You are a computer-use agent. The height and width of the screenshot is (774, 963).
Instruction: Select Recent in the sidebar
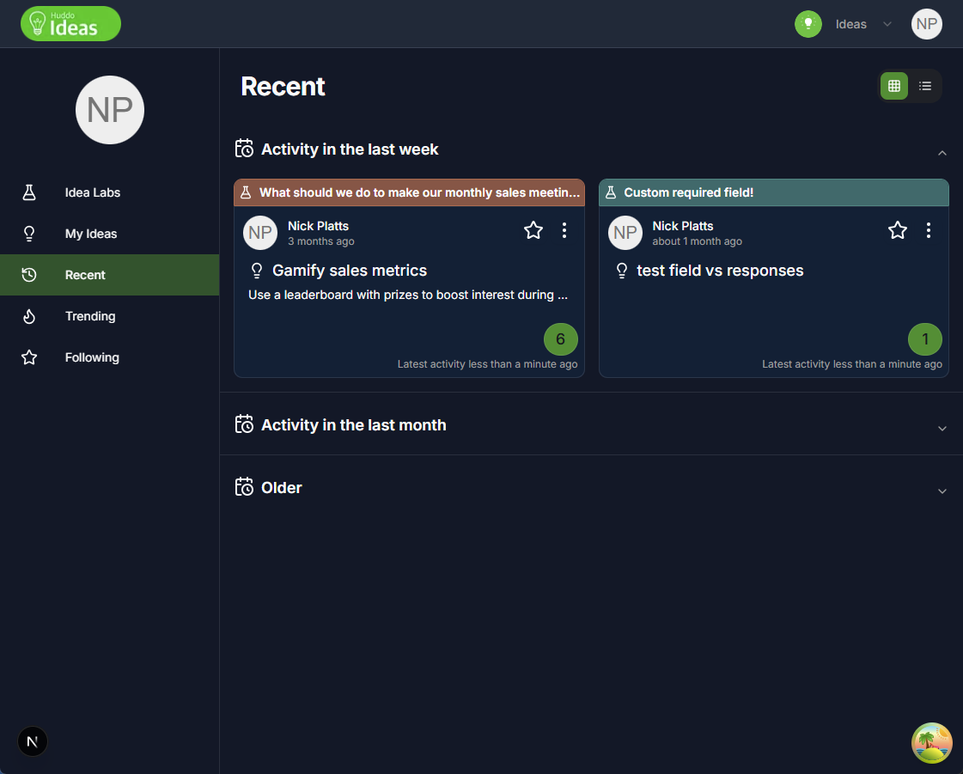[x=109, y=275]
